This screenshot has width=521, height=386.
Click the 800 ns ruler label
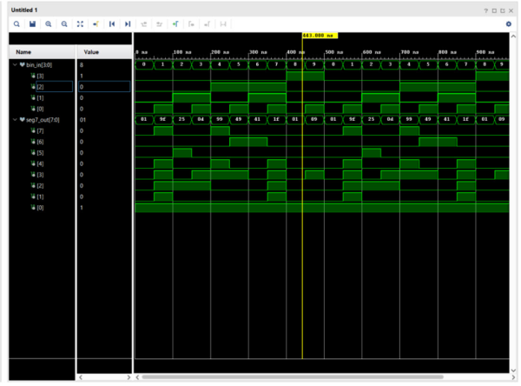pyautogui.click(x=447, y=52)
